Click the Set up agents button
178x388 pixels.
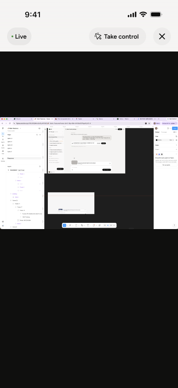166,165
